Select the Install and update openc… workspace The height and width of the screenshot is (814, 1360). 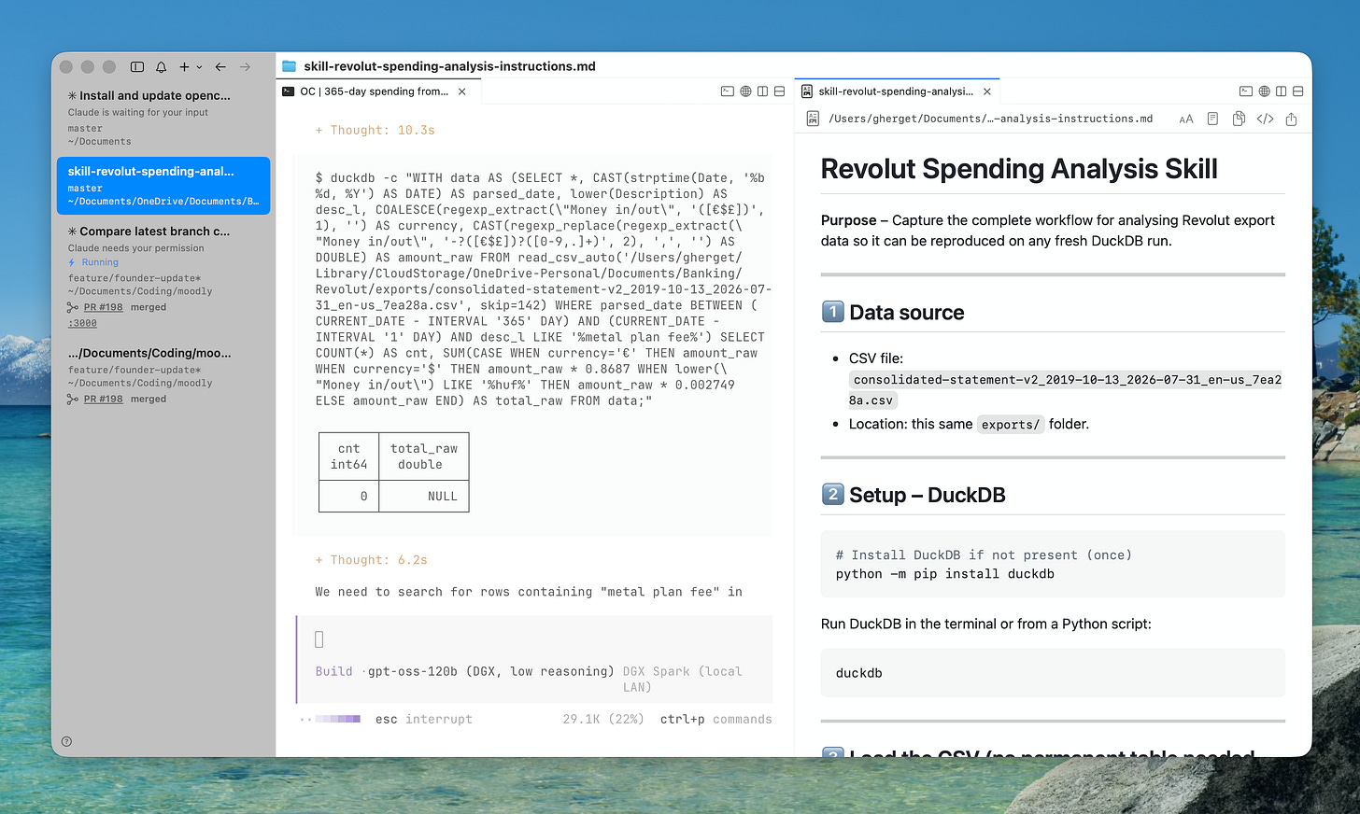tap(163, 118)
